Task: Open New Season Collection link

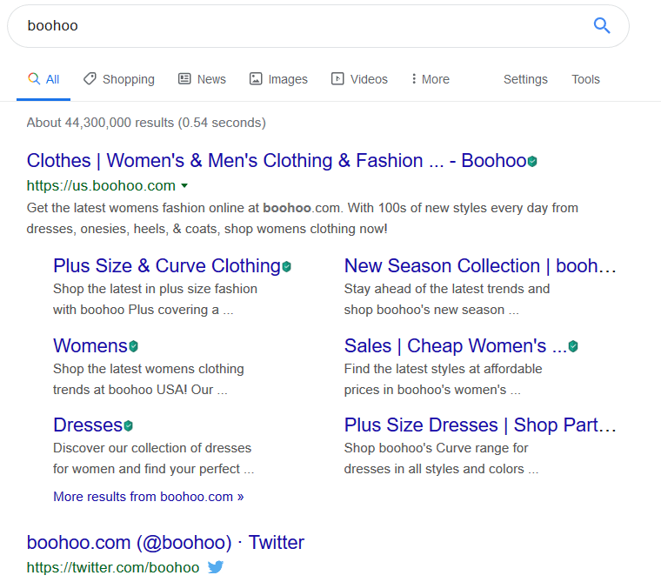Action: 480,266
